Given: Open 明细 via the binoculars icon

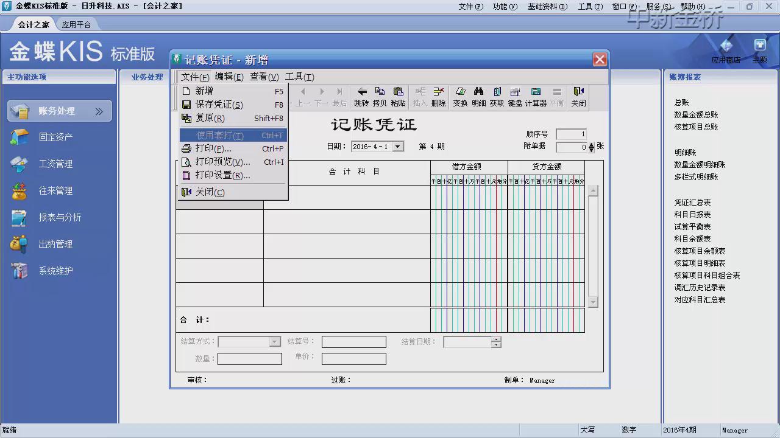Looking at the screenshot, I should point(478,97).
